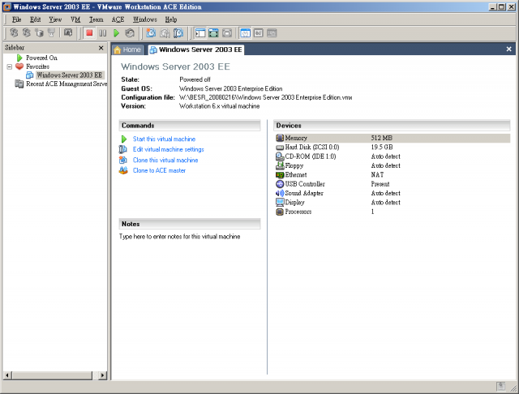519x394 pixels.
Task: Collapse the Favorites tree node
Action: [x=10, y=66]
